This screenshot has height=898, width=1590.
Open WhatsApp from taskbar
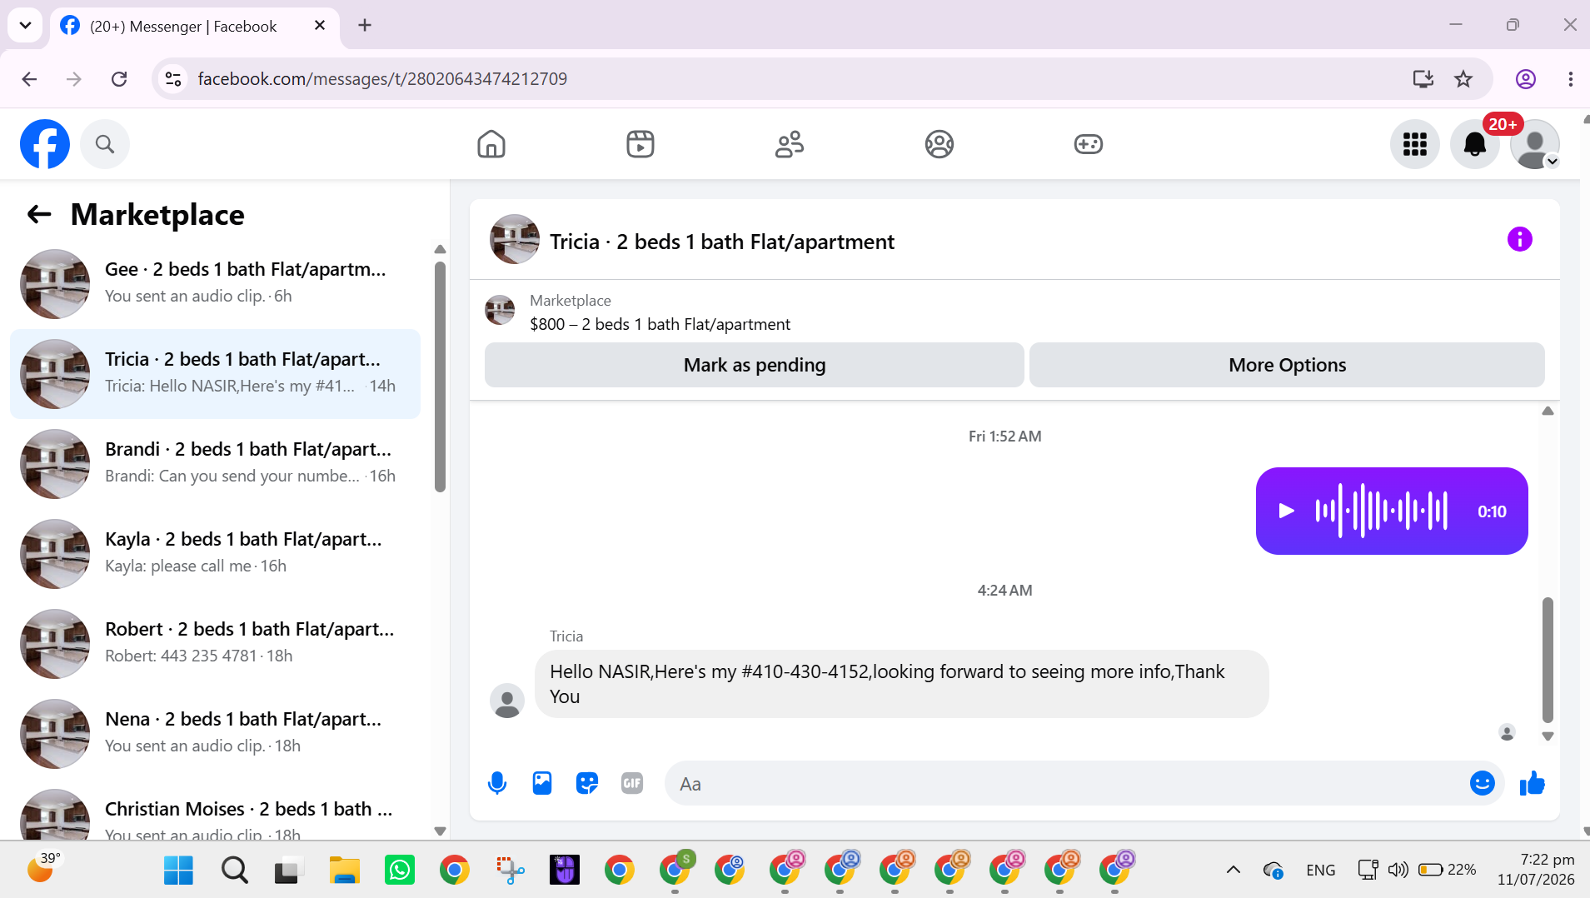(400, 871)
